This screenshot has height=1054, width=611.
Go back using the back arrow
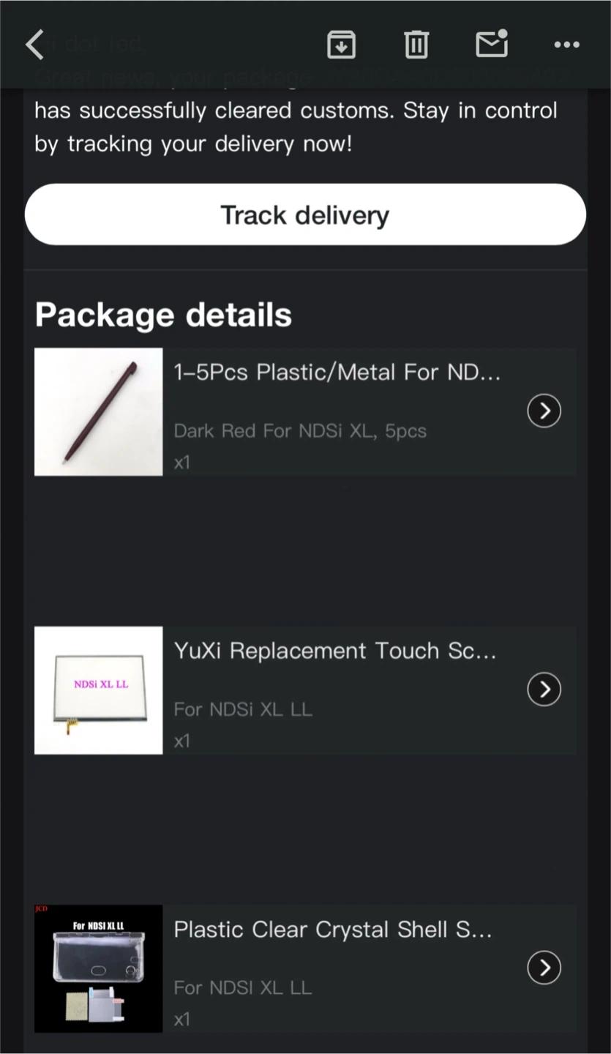35,45
